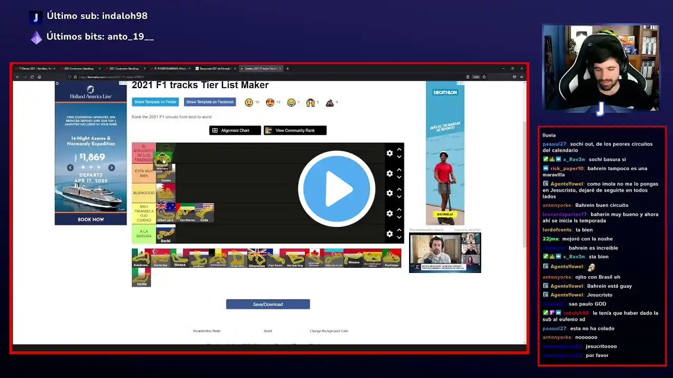673x378 pixels.
Task: Click the Presentation Mode link
Action: point(207,331)
